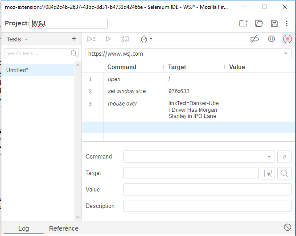The image size is (296, 236).
Task: Toggle comment on command with slashes button
Action: tap(284, 157)
